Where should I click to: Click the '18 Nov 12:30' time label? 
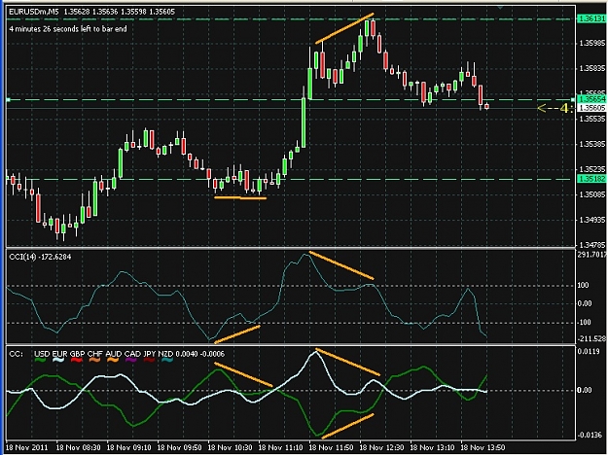(x=381, y=447)
